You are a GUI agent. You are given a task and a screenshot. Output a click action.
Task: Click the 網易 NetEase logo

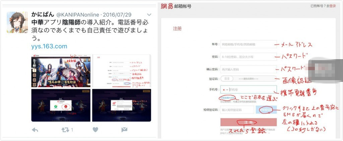[x=167, y=6]
